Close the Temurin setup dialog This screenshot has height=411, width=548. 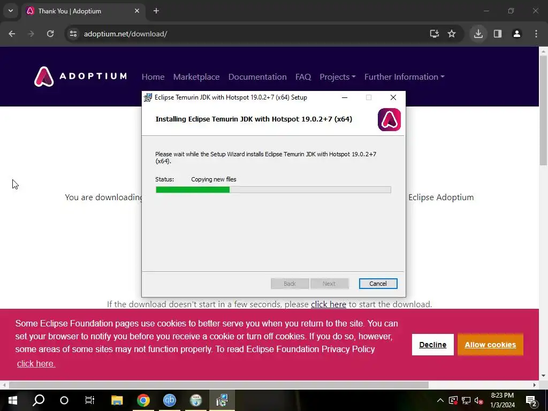click(393, 97)
